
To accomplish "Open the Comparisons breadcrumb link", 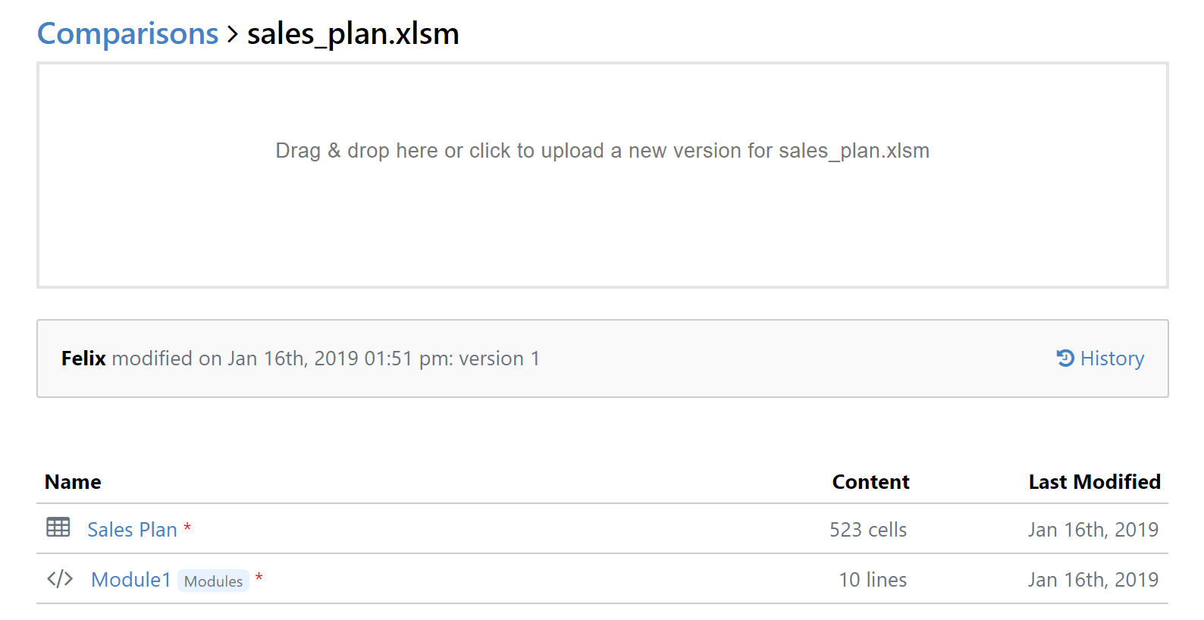I will pos(127,34).
